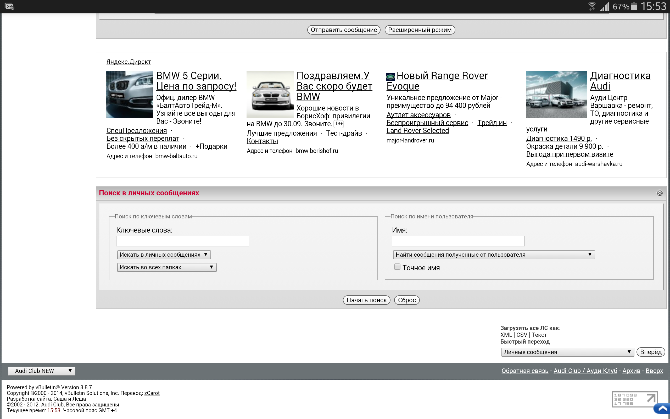Download all PMs as CSV
The image size is (670, 419).
point(522,335)
